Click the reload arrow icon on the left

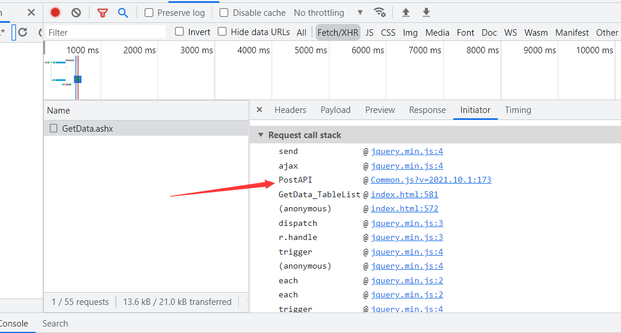coord(23,32)
